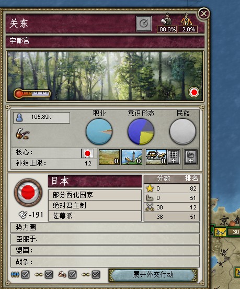Click the Japan flag on terrain picture
Image resolution: width=240 pixels, height=289 pixels.
194,92
